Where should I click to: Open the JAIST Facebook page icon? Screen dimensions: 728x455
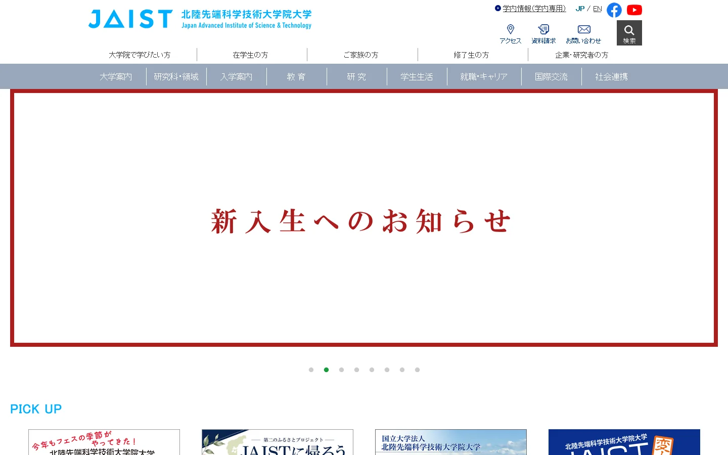pos(614,10)
